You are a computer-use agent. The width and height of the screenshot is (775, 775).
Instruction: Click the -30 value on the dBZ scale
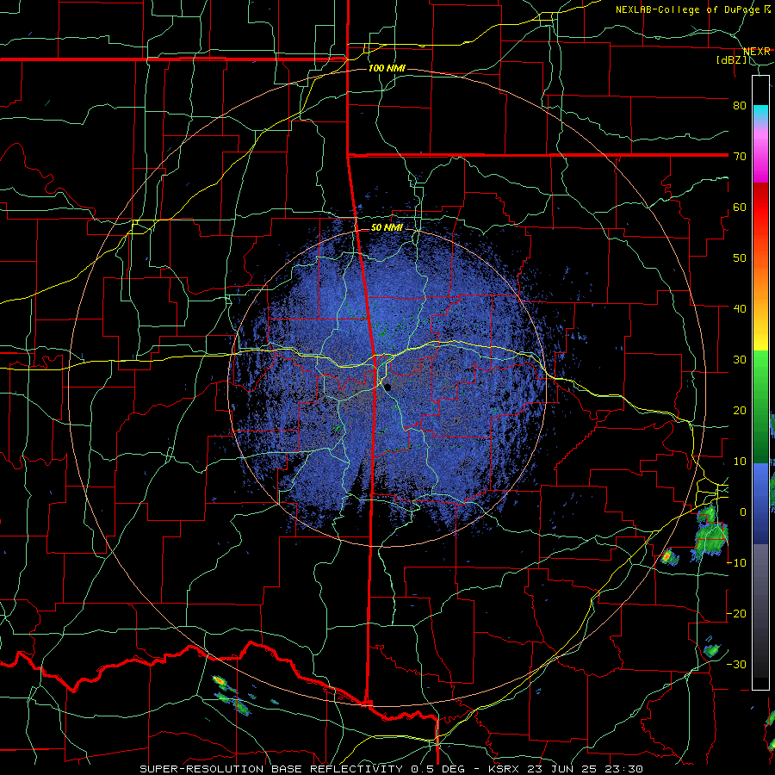(x=736, y=664)
